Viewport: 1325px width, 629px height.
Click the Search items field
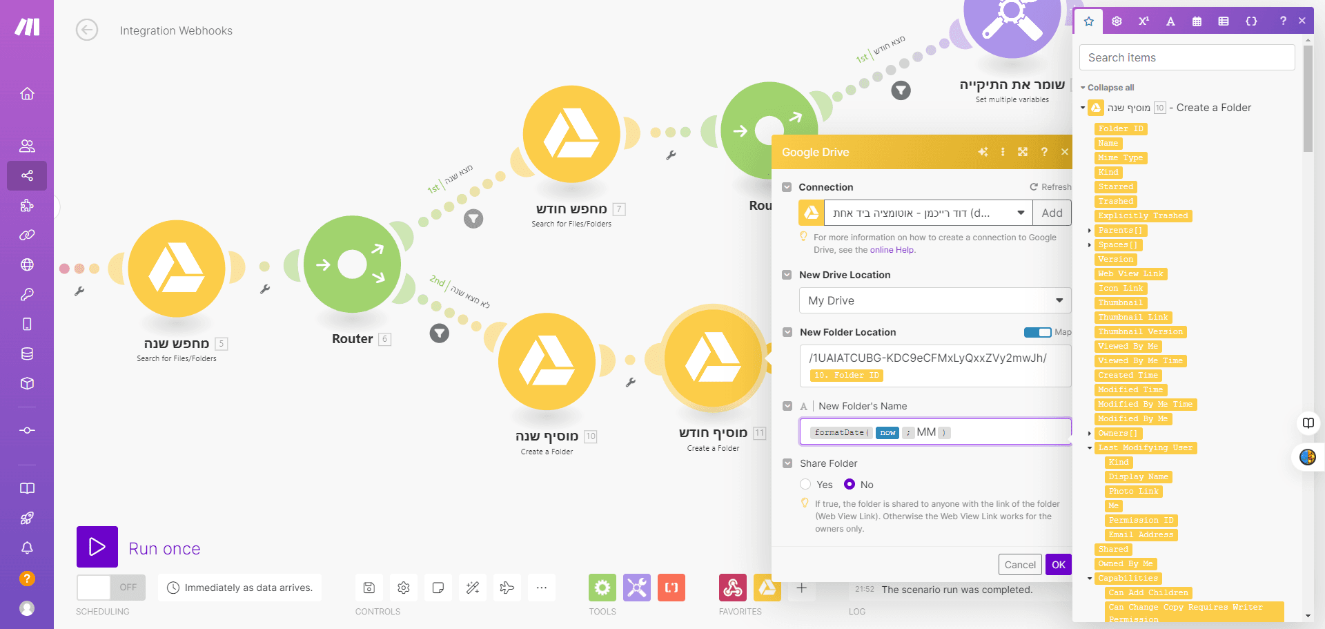click(x=1187, y=57)
